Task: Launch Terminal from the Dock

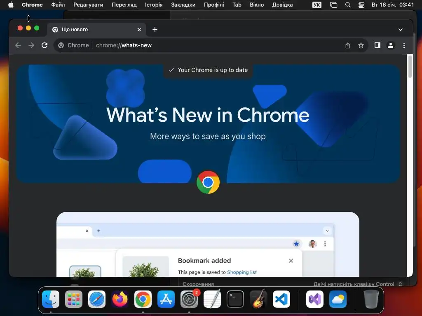Action: click(235, 299)
